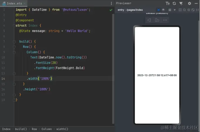Click the 'entry : /pages/Index' path label

pos(130,10)
